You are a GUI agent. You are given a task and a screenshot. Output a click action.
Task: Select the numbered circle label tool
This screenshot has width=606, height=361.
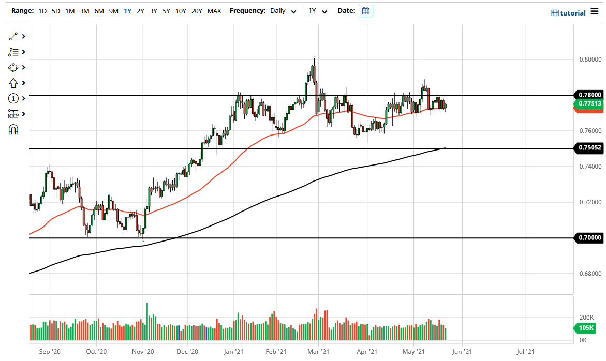13,98
